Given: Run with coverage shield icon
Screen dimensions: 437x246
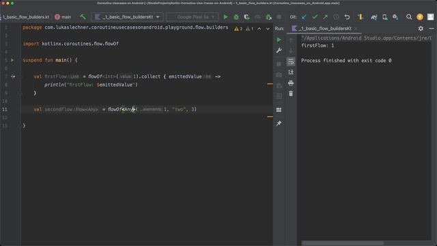Looking at the screenshot, I should (246, 16).
